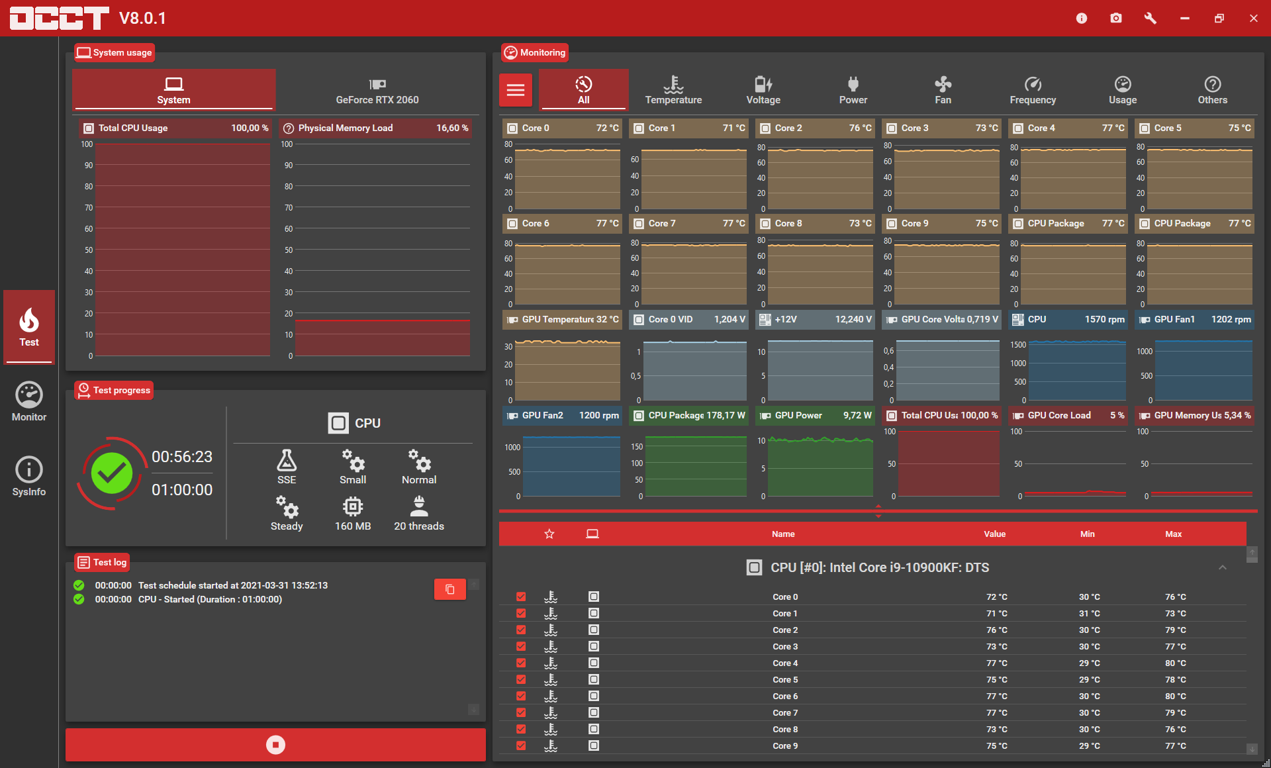Image resolution: width=1271 pixels, height=768 pixels.
Task: Open settings via the wrench icon
Action: pyautogui.click(x=1151, y=18)
